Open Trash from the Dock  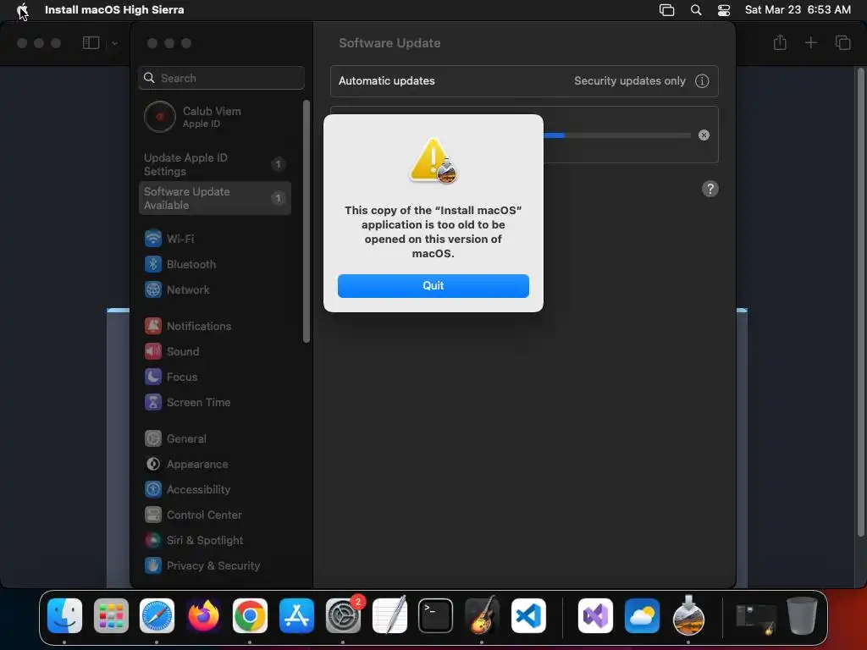[x=803, y=616]
